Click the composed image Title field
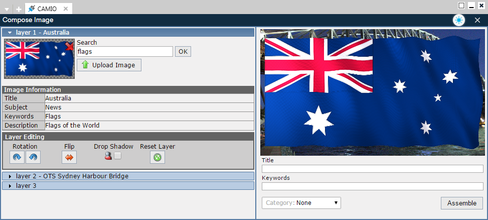The width and height of the screenshot is (488, 220). coord(372,169)
